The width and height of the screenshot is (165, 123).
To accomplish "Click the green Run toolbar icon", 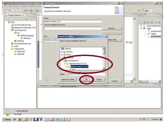I will [x=31, y=11].
